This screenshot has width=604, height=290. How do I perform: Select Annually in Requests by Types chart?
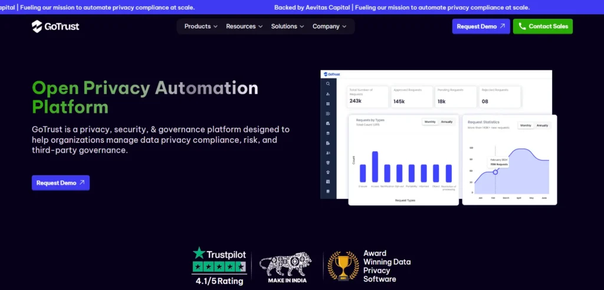(x=447, y=122)
